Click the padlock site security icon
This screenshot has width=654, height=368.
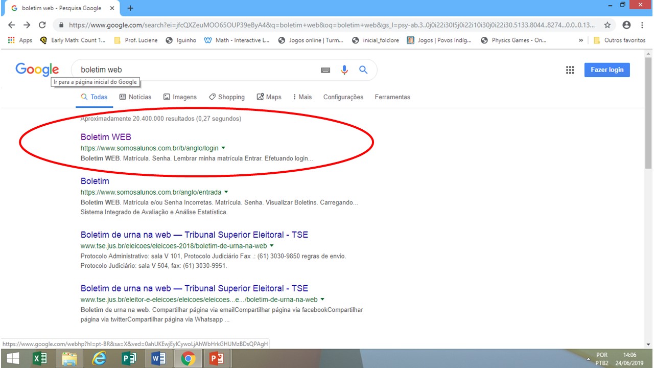[61, 25]
